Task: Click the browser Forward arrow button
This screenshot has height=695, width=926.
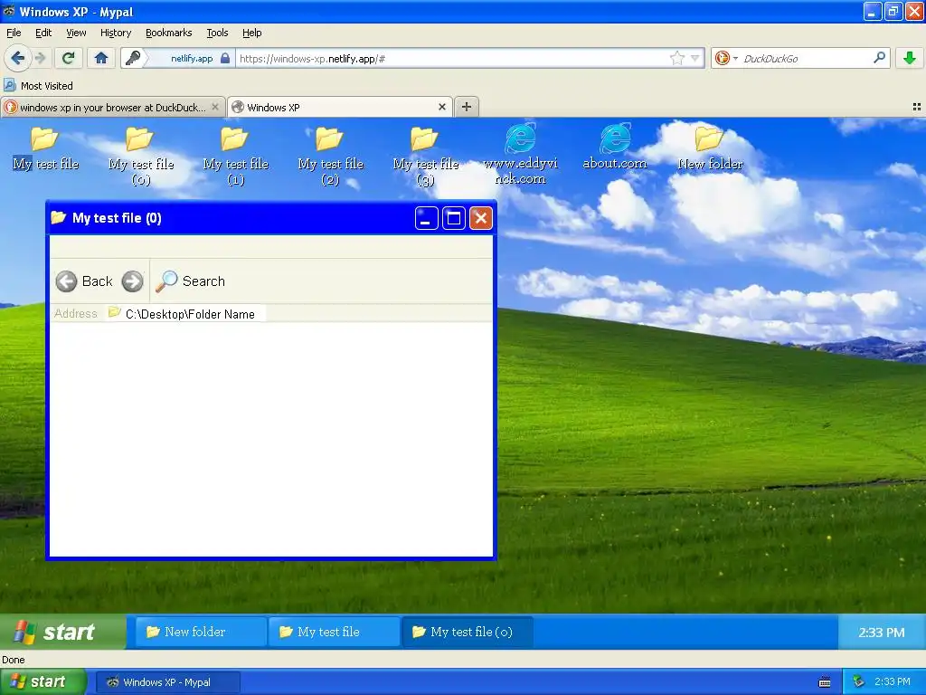Action: 40,58
